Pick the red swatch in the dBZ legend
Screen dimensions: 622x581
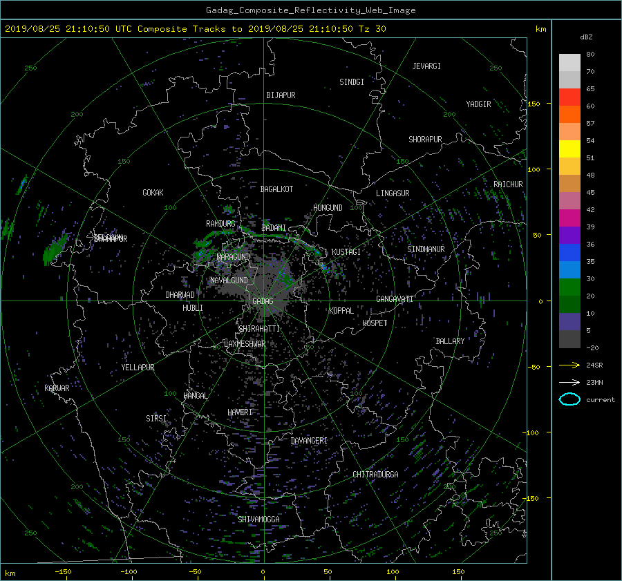(x=569, y=97)
